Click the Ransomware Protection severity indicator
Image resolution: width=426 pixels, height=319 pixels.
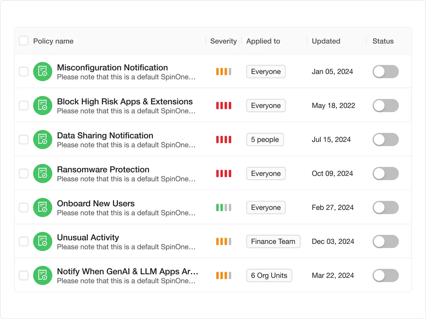[x=223, y=174]
